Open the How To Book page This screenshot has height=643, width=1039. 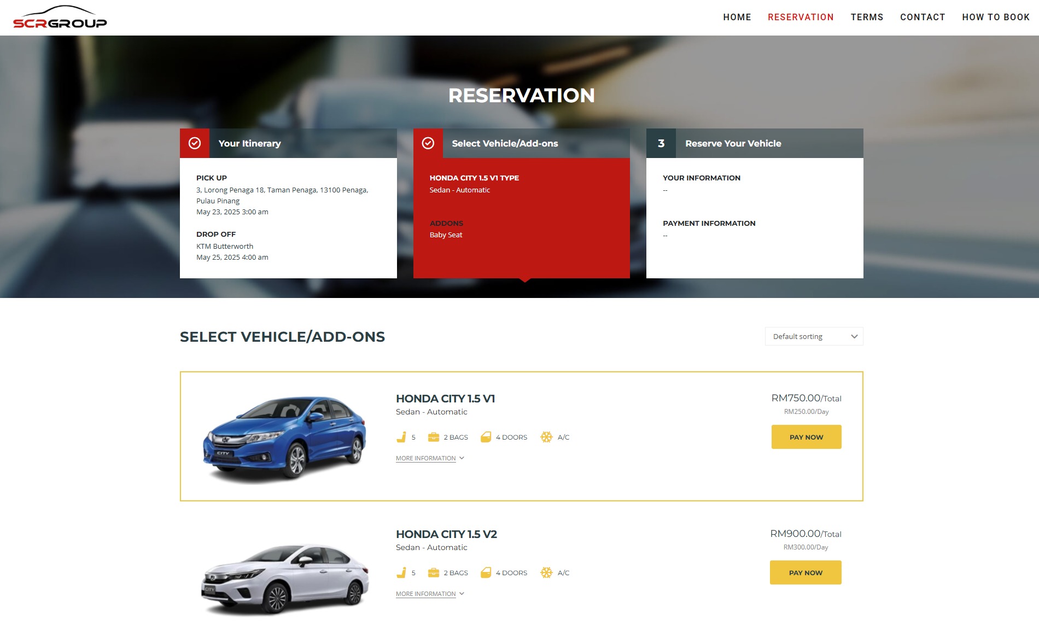996,17
